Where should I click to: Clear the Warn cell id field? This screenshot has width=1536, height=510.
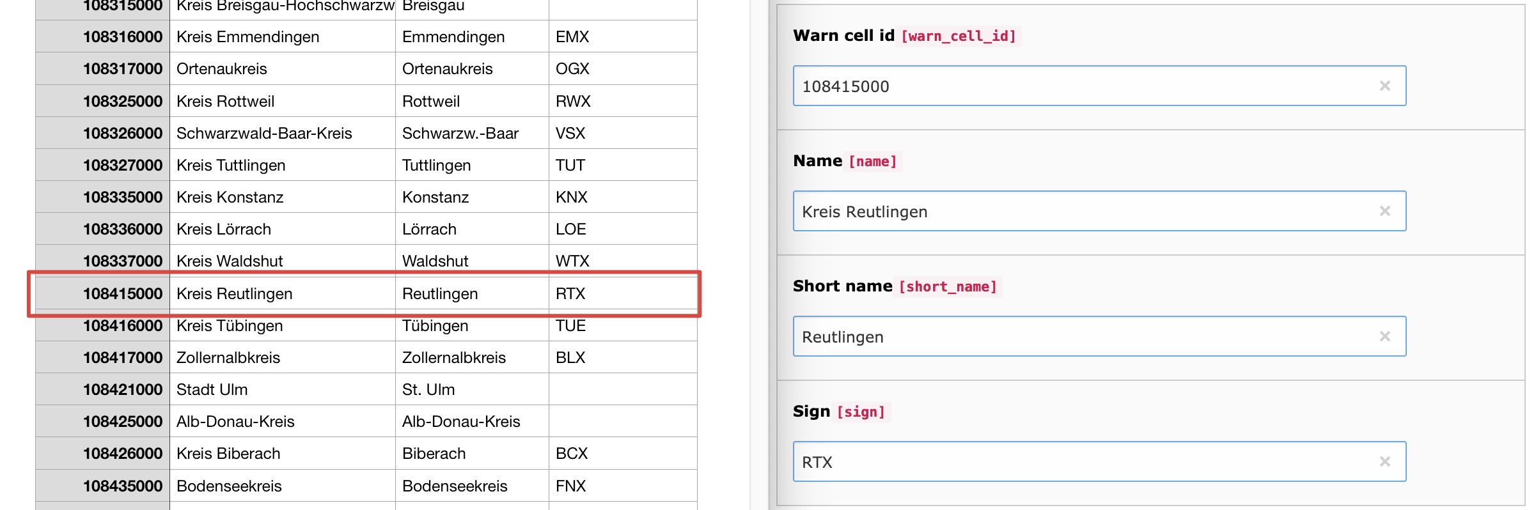tap(1384, 86)
